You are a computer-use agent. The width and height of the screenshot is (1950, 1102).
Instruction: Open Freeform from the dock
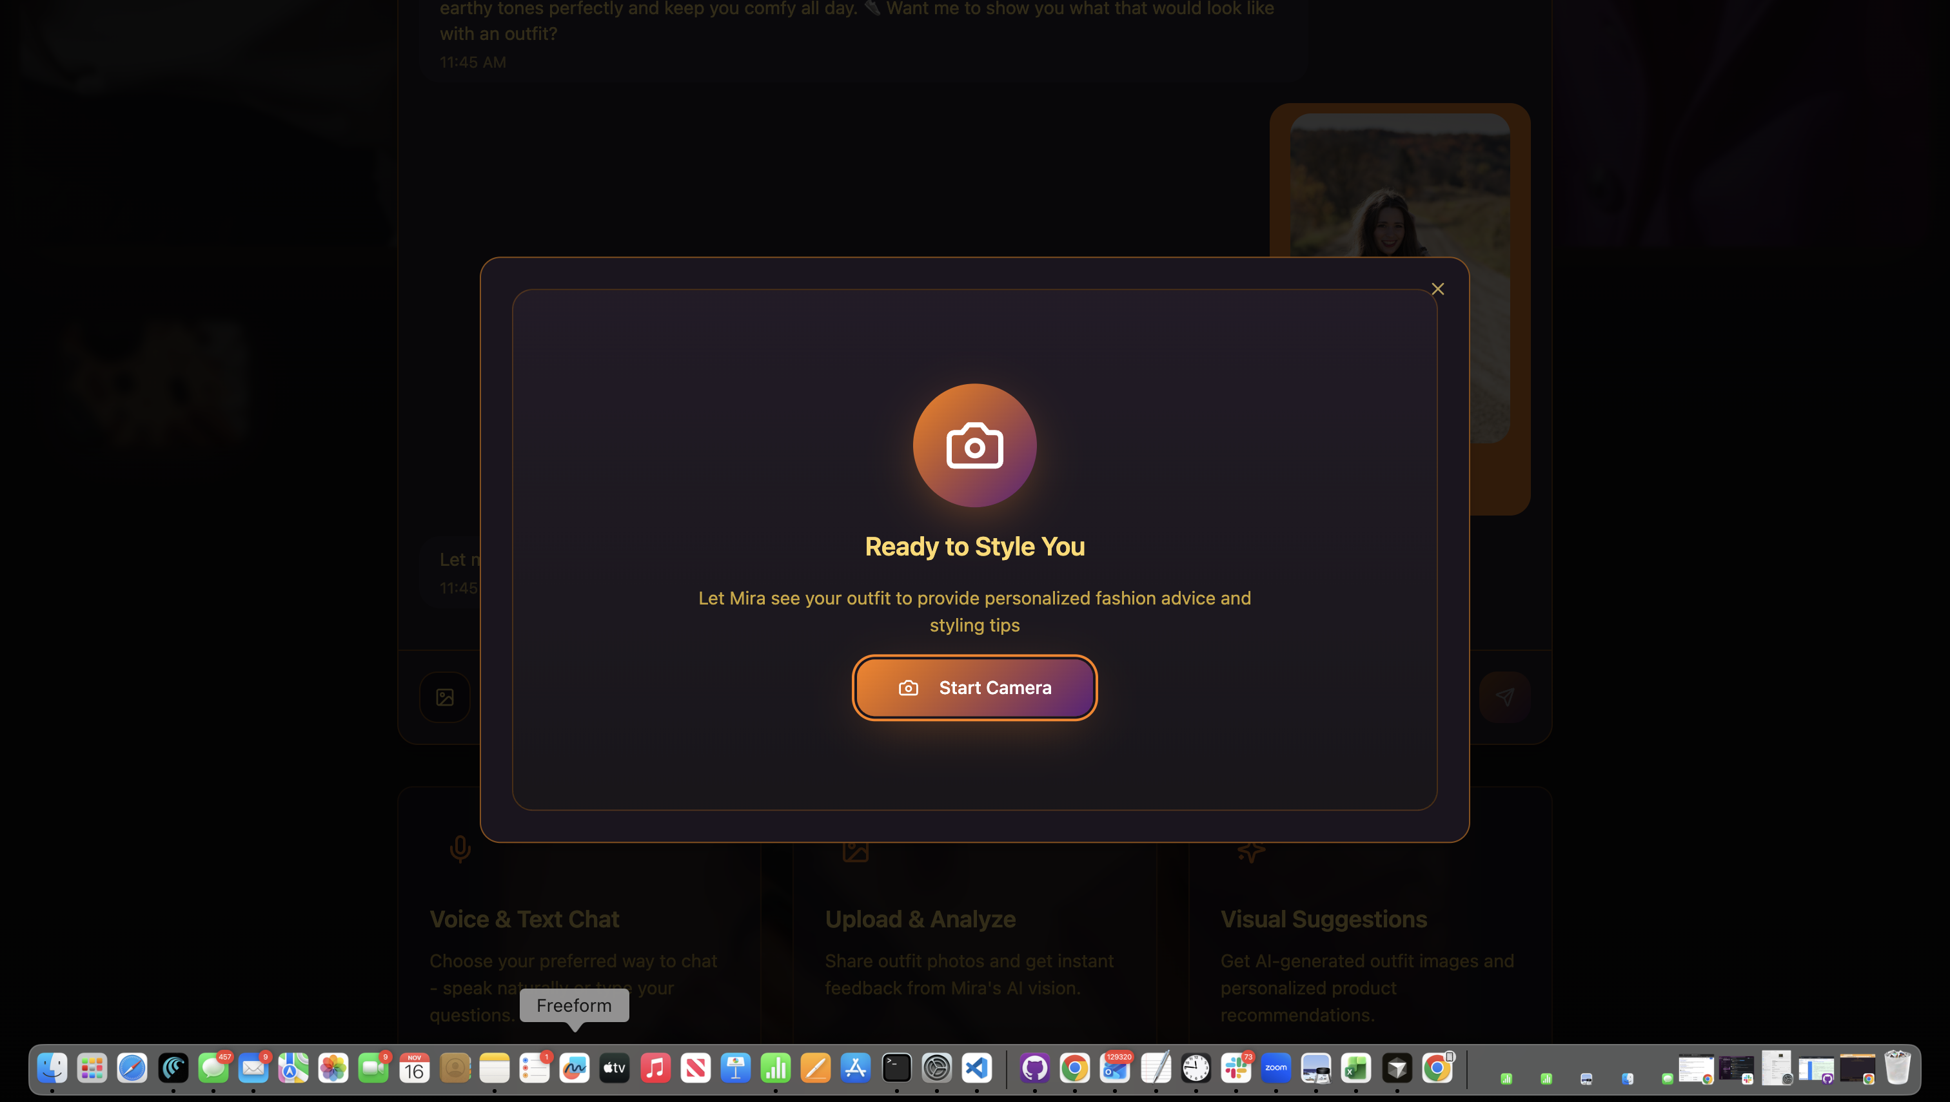[x=575, y=1068]
